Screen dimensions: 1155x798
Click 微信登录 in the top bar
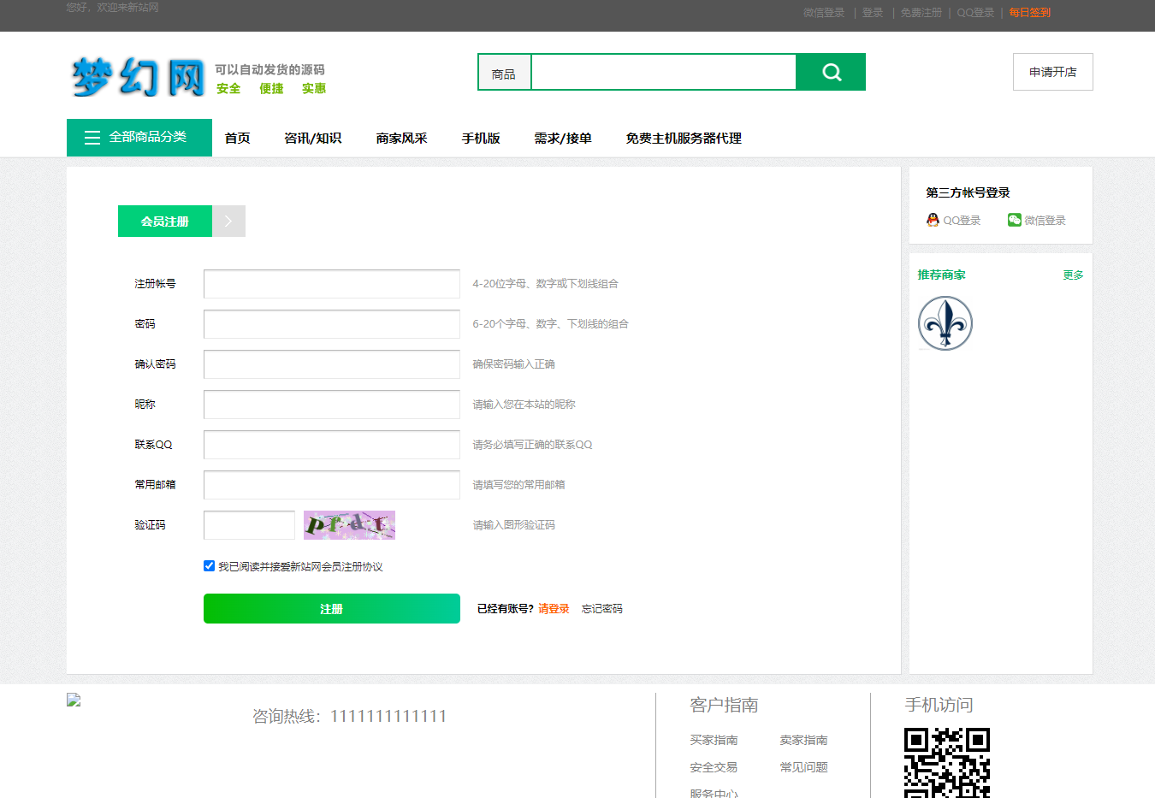click(x=824, y=13)
